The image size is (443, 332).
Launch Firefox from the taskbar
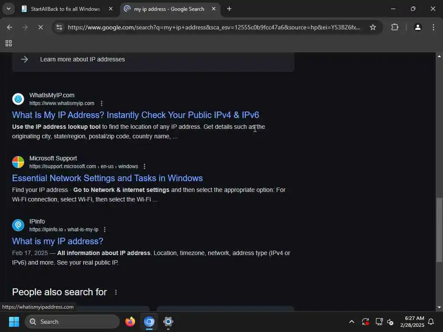click(x=130, y=322)
